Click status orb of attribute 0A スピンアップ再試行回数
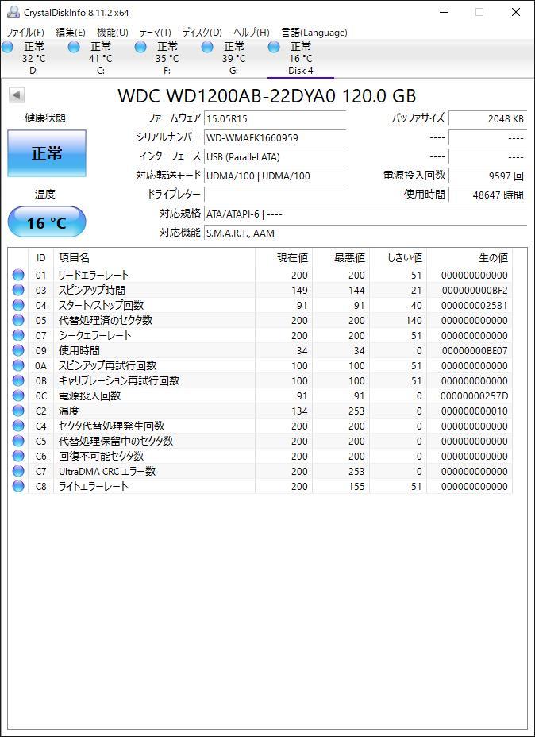The width and height of the screenshot is (535, 737). pos(18,365)
